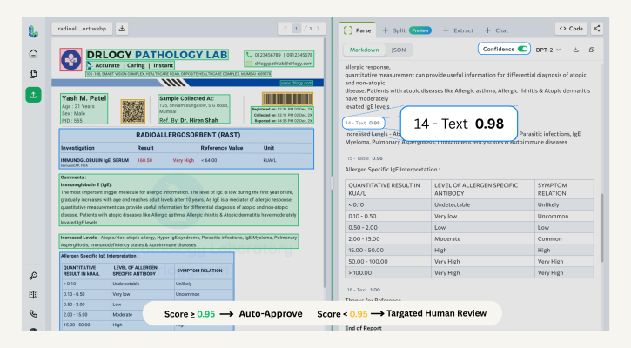
Task: Click the share icon beside Code
Action: pos(597,29)
